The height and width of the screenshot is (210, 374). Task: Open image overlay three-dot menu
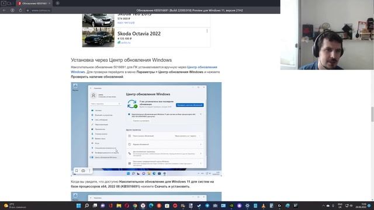(89, 171)
